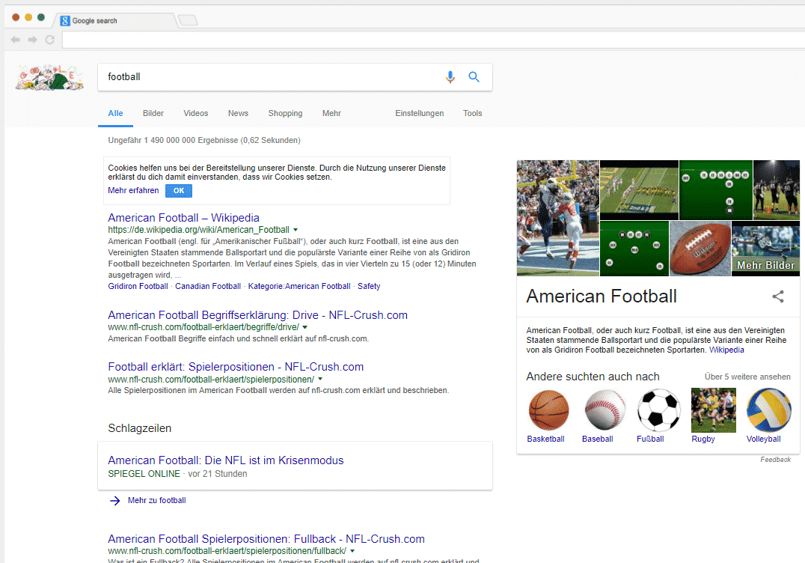This screenshot has height=563, width=805.
Task: Open Begriffserklärung: Drive NFL-Crush result
Action: (257, 315)
